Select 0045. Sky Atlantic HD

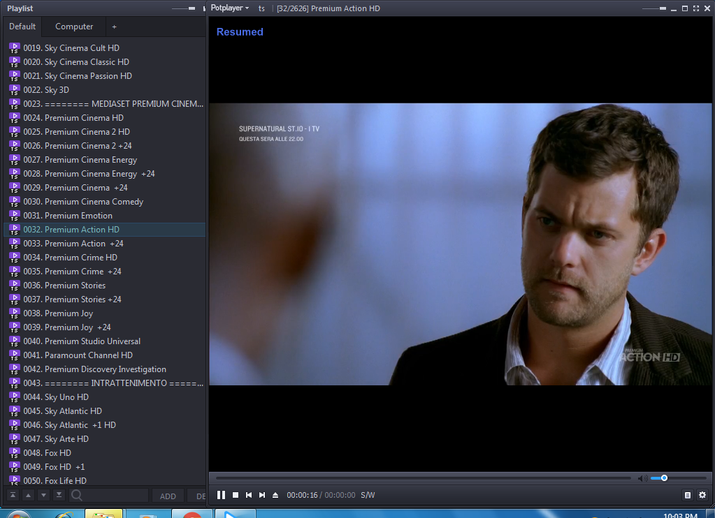pos(104,411)
